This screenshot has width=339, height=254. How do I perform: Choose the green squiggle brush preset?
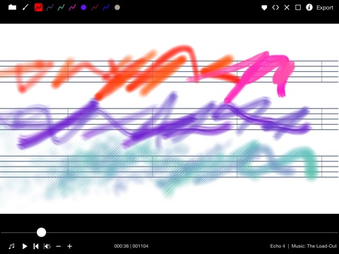pos(61,8)
